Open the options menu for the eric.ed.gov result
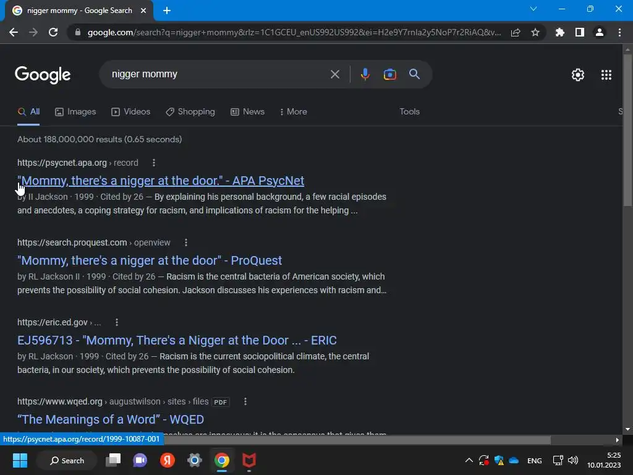Screen dimensions: 633x475 [117, 322]
